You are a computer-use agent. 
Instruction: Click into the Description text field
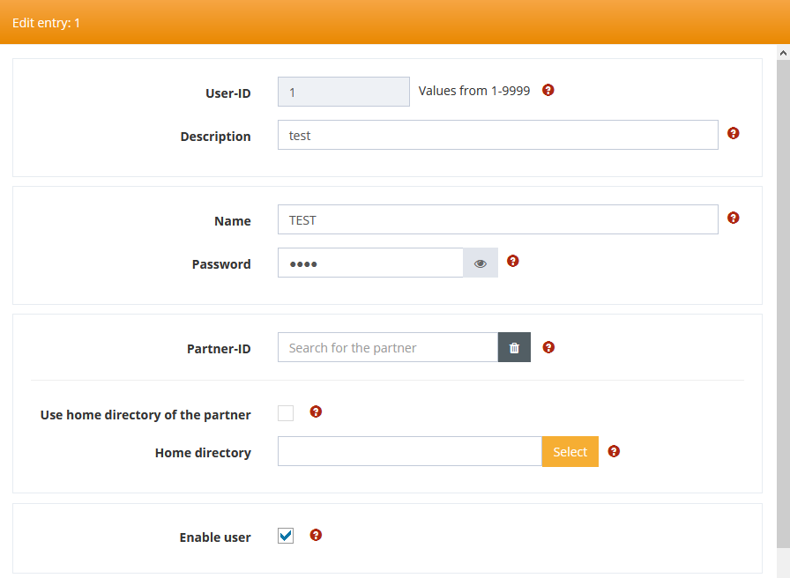(x=497, y=136)
